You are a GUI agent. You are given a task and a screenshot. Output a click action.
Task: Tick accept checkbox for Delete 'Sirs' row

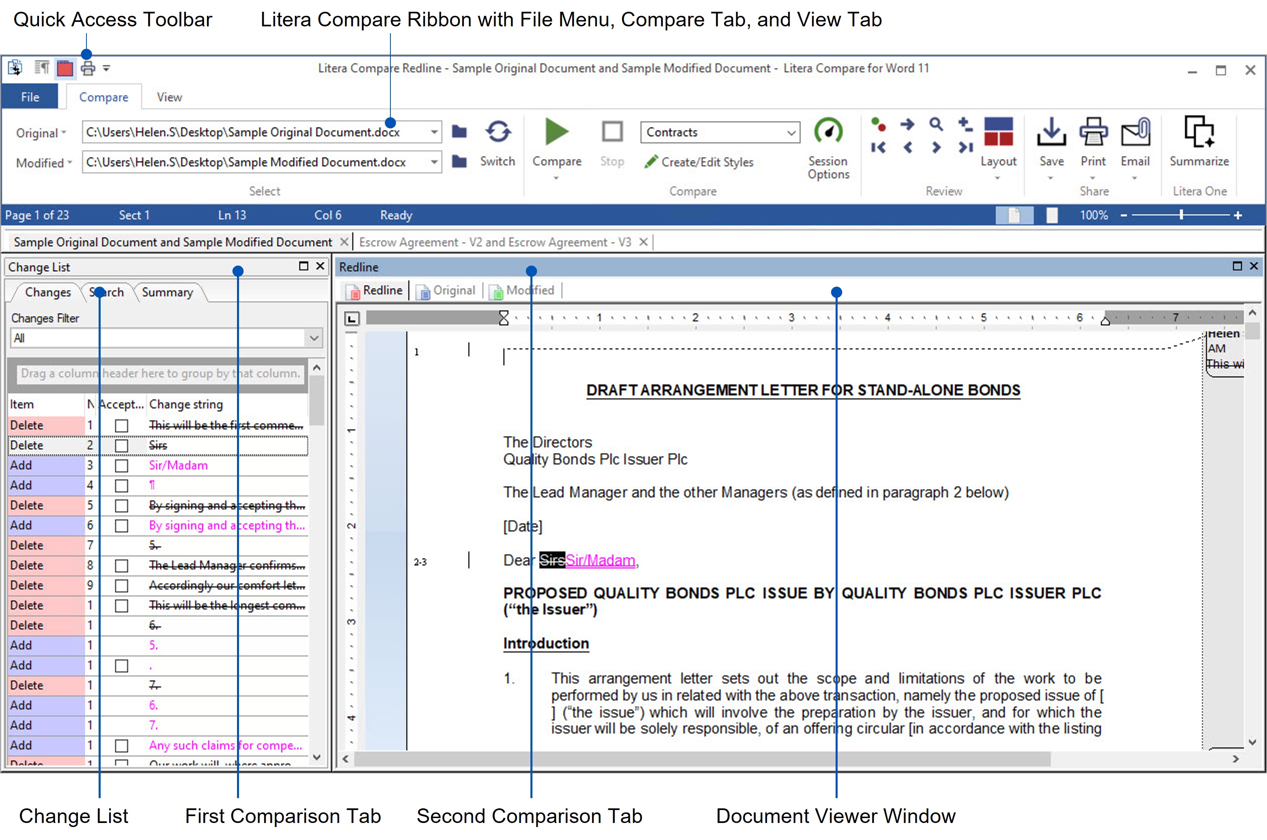[x=122, y=445]
